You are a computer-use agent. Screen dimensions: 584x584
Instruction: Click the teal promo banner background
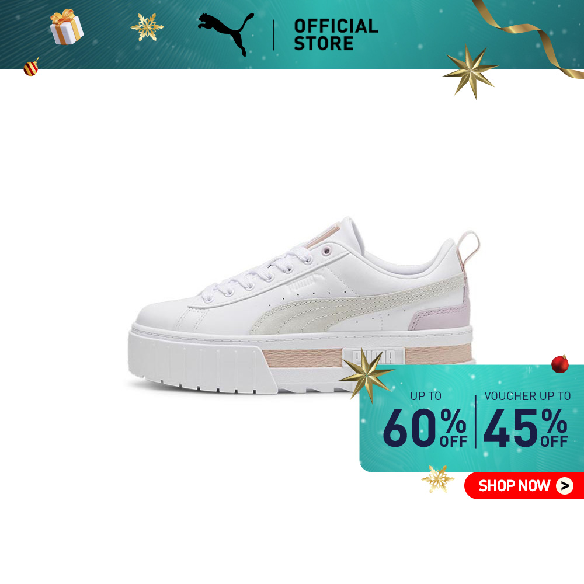pos(471,418)
